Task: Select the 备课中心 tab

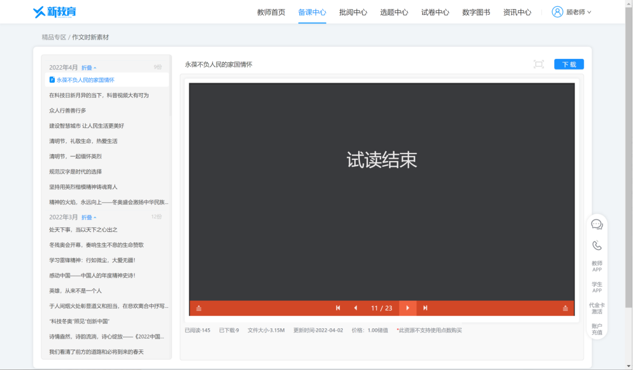Action: click(x=312, y=13)
